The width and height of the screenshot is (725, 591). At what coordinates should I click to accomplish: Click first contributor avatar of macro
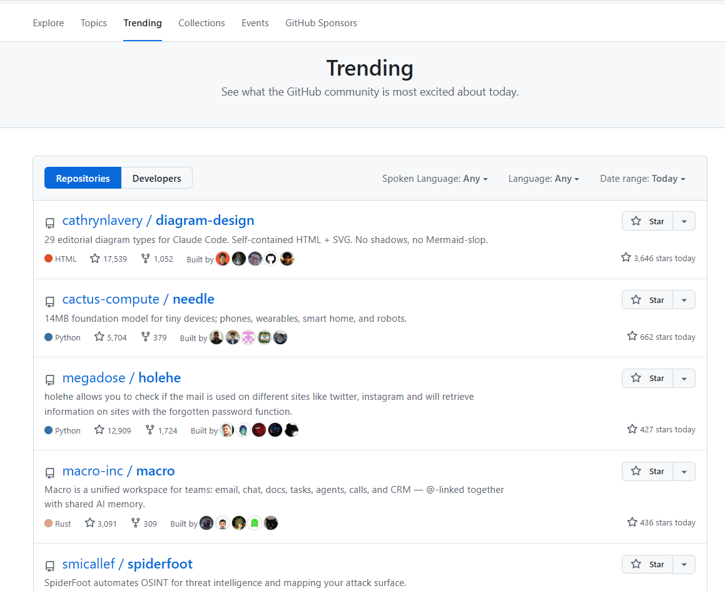(x=206, y=523)
